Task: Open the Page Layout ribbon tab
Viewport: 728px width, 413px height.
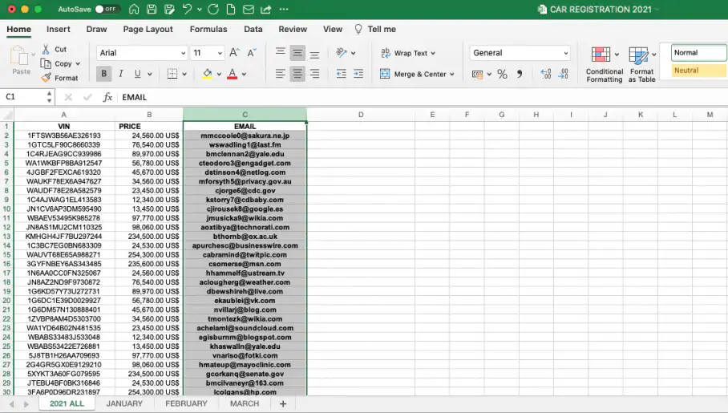Action: click(x=148, y=29)
